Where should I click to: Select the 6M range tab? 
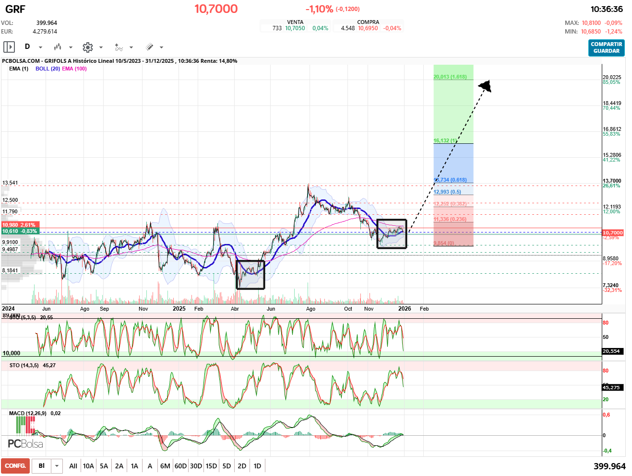[x=165, y=466]
